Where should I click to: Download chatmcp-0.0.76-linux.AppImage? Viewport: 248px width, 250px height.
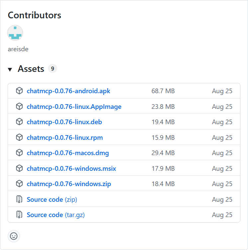pos(74,107)
